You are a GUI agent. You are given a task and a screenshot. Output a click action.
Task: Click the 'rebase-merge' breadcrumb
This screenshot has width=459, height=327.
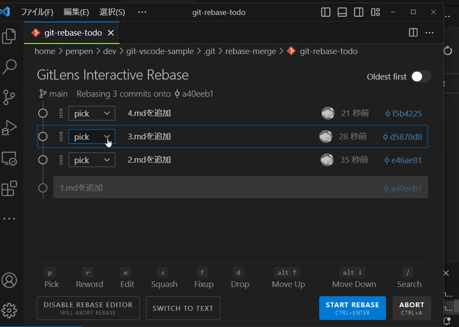pos(251,51)
